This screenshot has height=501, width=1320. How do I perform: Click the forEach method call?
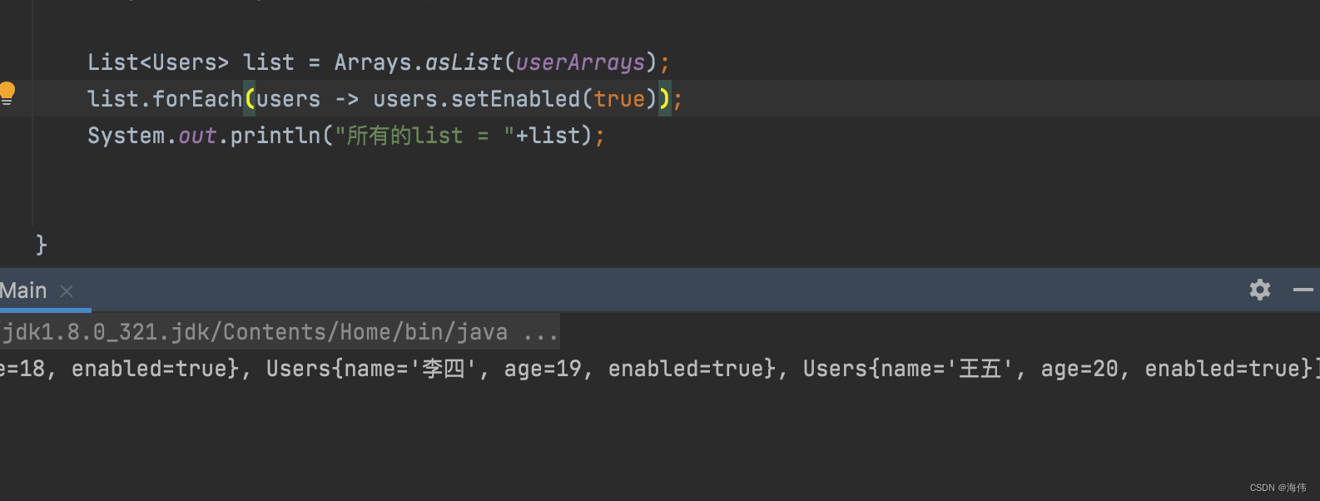pyautogui.click(x=197, y=99)
